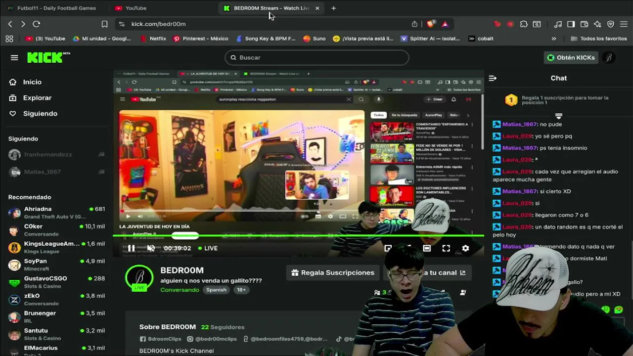Bookmark this page icon
633x356 pixels.
click(x=104, y=24)
